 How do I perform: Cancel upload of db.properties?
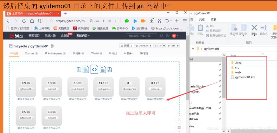pyautogui.click(x=129, y=99)
